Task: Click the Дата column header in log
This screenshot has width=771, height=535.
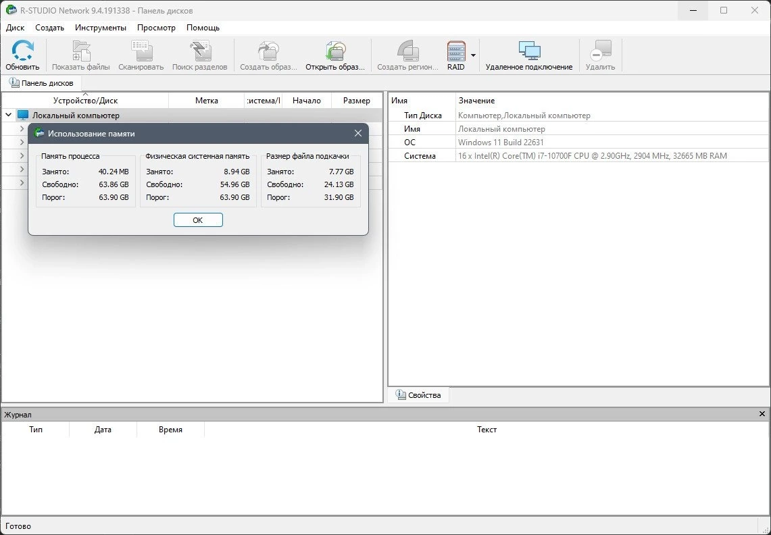Action: (x=103, y=429)
